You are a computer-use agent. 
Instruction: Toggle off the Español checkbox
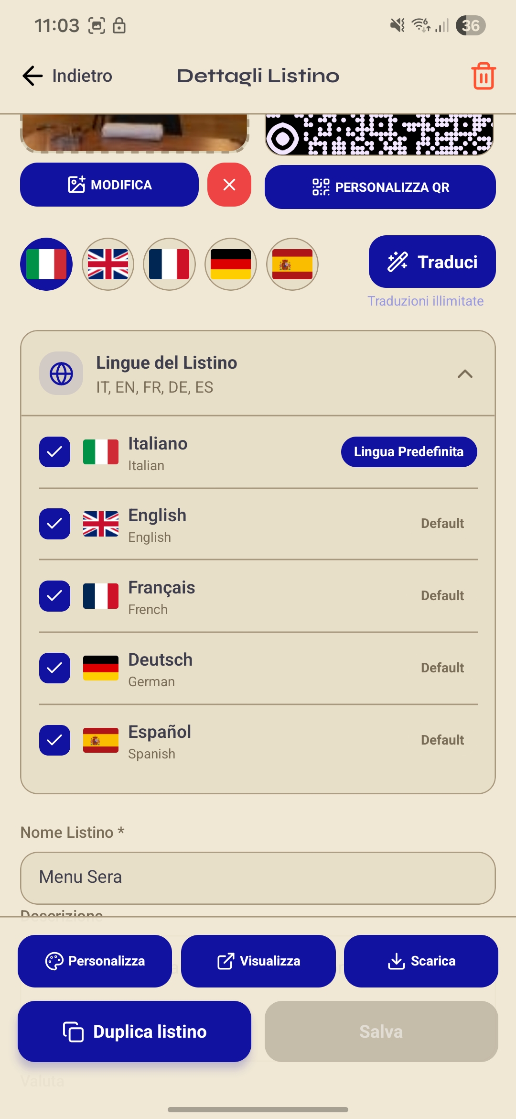pyautogui.click(x=54, y=740)
